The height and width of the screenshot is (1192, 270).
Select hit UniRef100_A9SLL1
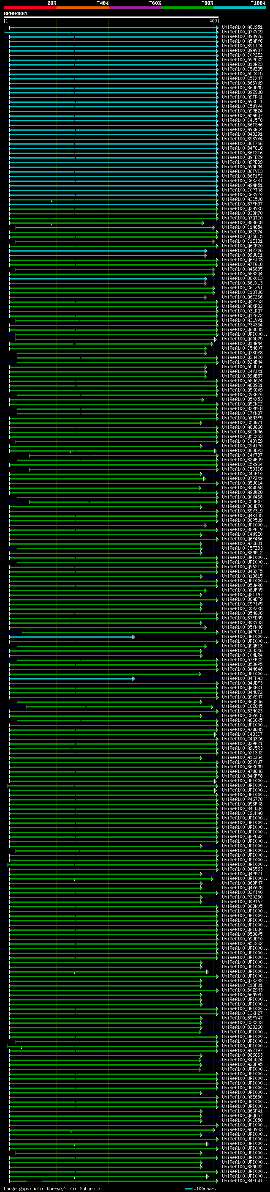point(242,102)
